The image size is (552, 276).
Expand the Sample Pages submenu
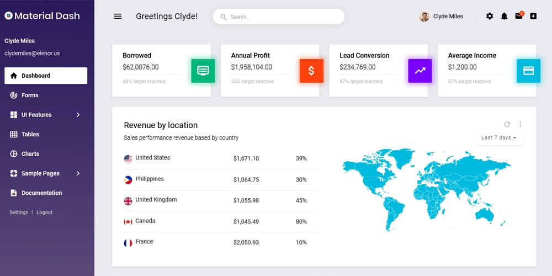[x=78, y=173]
